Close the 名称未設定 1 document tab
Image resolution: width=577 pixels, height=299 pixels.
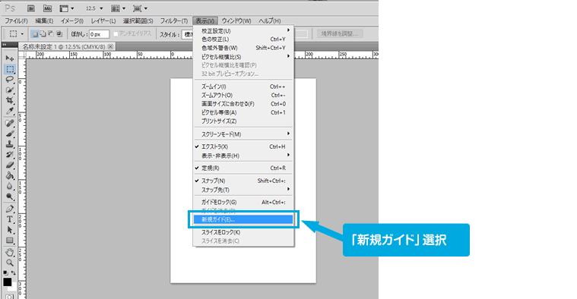(x=110, y=46)
